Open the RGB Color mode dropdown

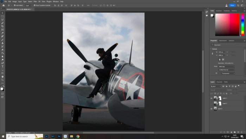coord(227,67)
